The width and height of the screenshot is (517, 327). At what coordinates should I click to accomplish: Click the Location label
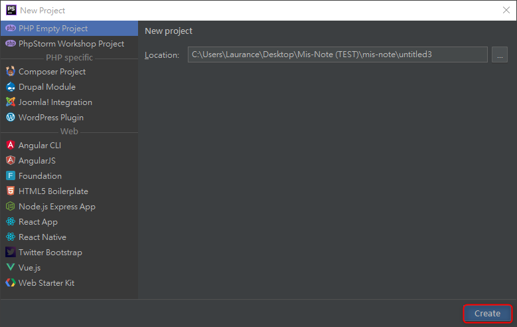(162, 55)
